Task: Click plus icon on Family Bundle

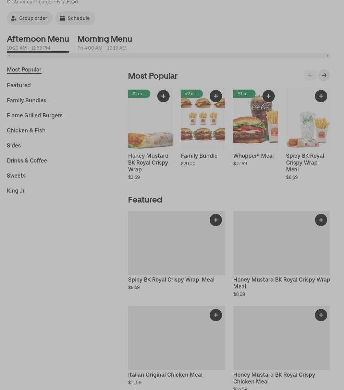Action: 216,96
